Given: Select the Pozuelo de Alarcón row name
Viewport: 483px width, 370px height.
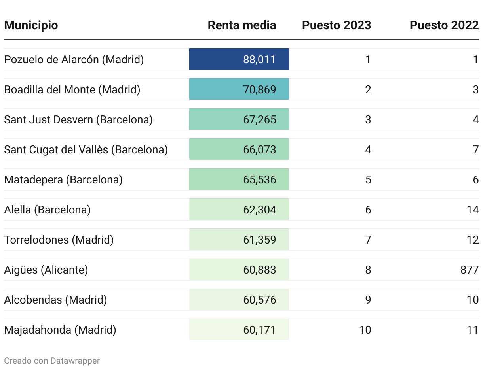Looking at the screenshot, I should (x=74, y=59).
